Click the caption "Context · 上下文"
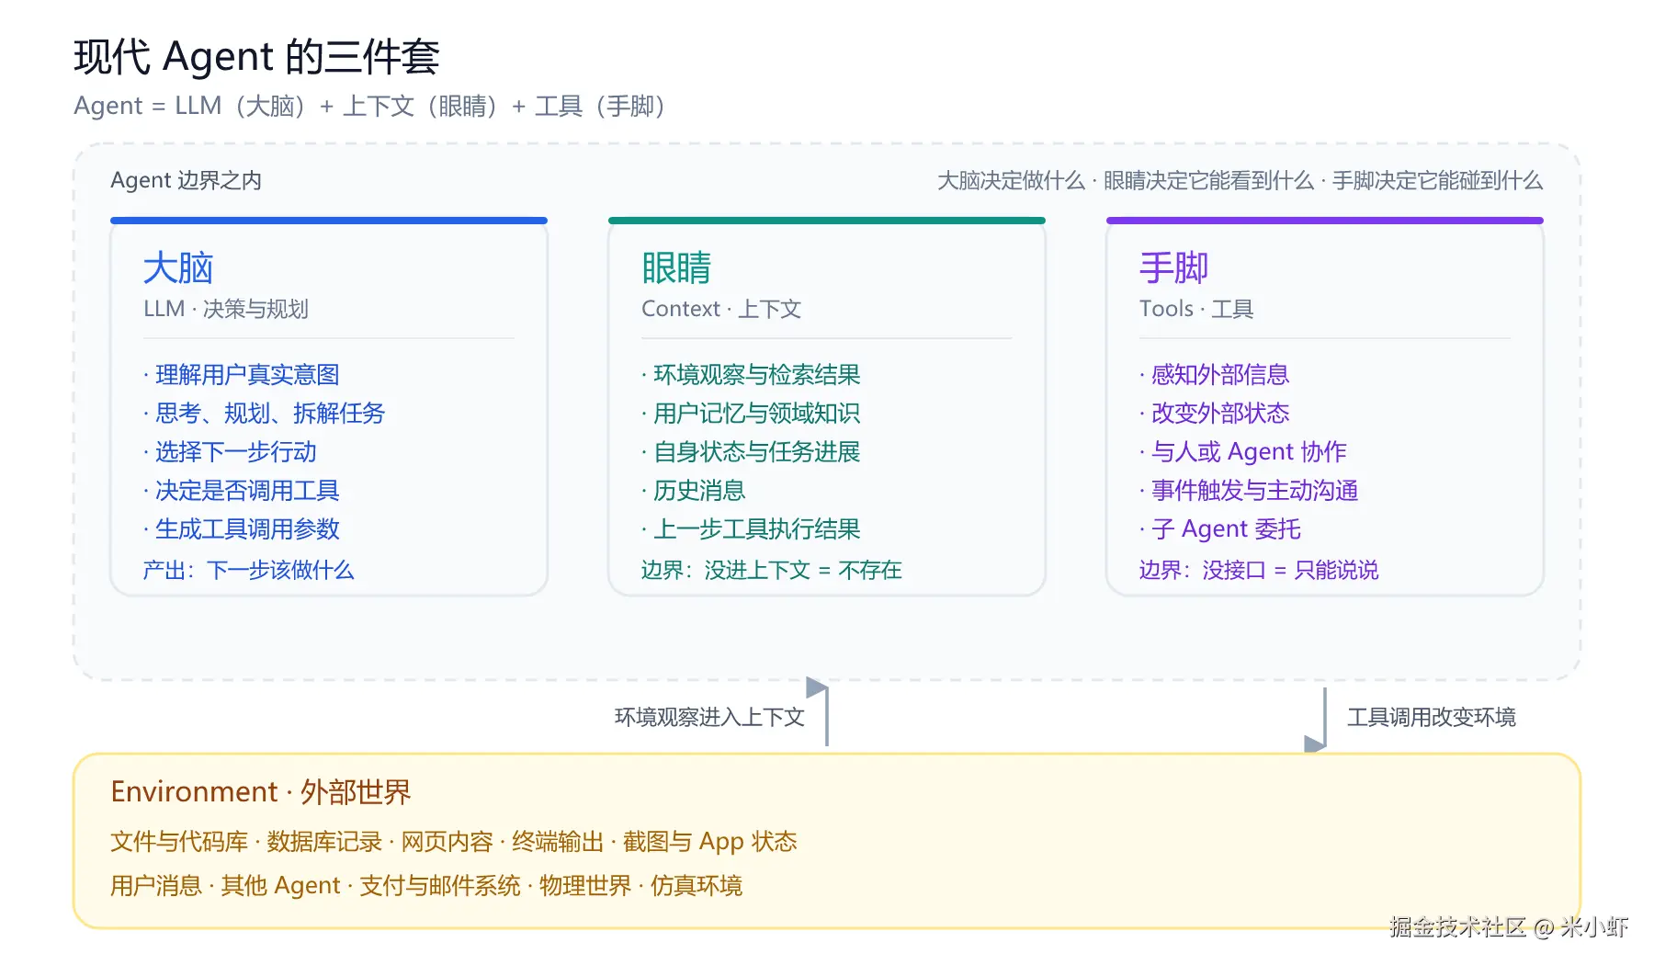The height and width of the screenshot is (965, 1654). (721, 309)
